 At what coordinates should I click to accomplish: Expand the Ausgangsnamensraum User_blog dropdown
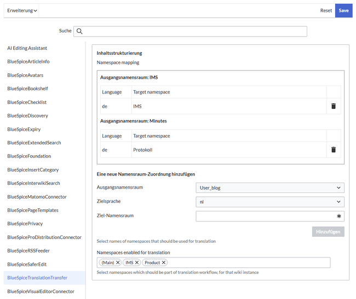tap(269, 188)
